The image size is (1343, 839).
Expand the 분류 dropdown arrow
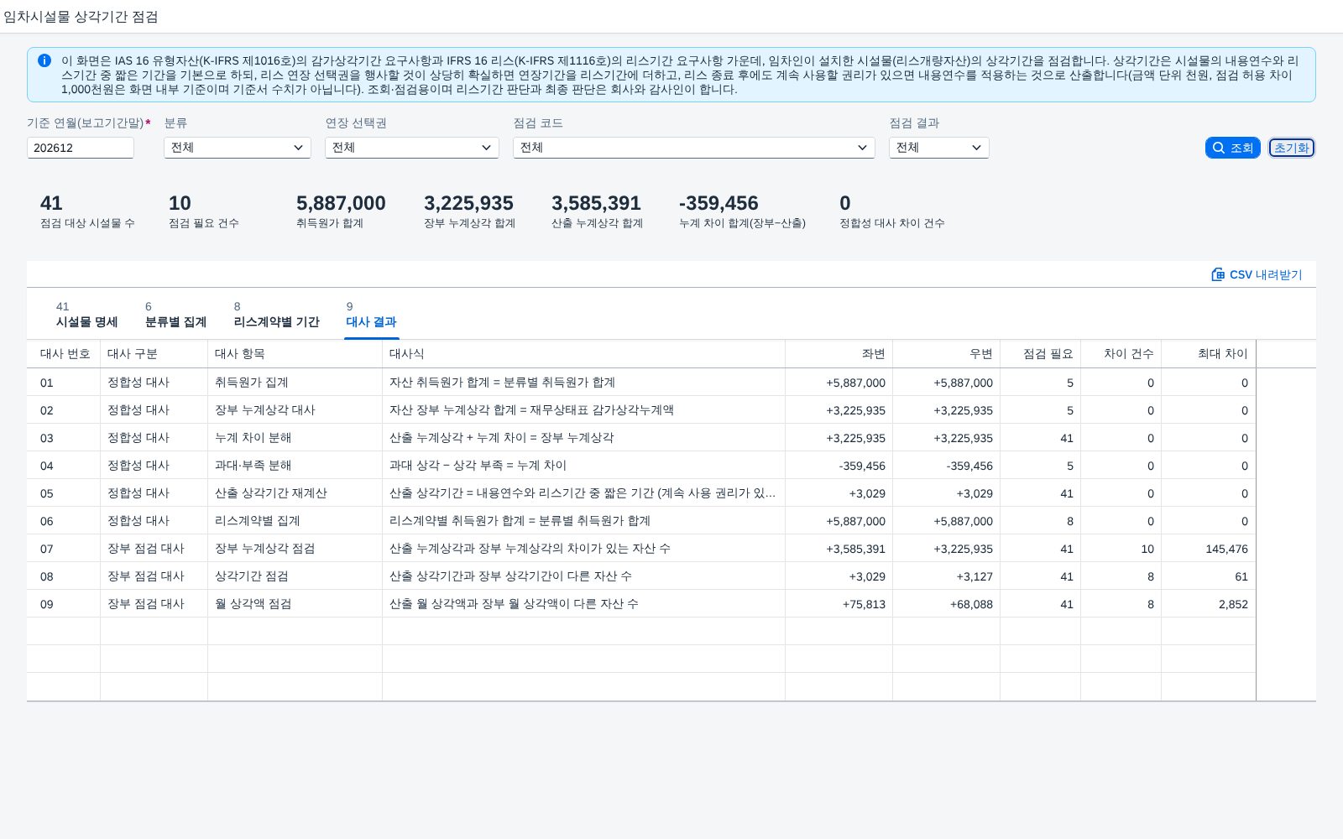pyautogui.click(x=298, y=148)
